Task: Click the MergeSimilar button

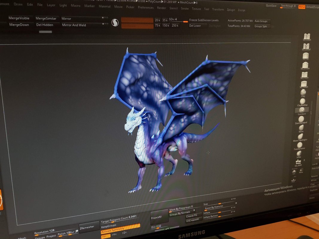Action: click(46, 18)
